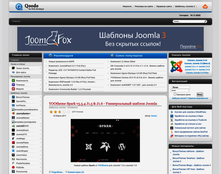Rate the article with the first star
This screenshot has width=221, height=174.
(x=51, y=112)
